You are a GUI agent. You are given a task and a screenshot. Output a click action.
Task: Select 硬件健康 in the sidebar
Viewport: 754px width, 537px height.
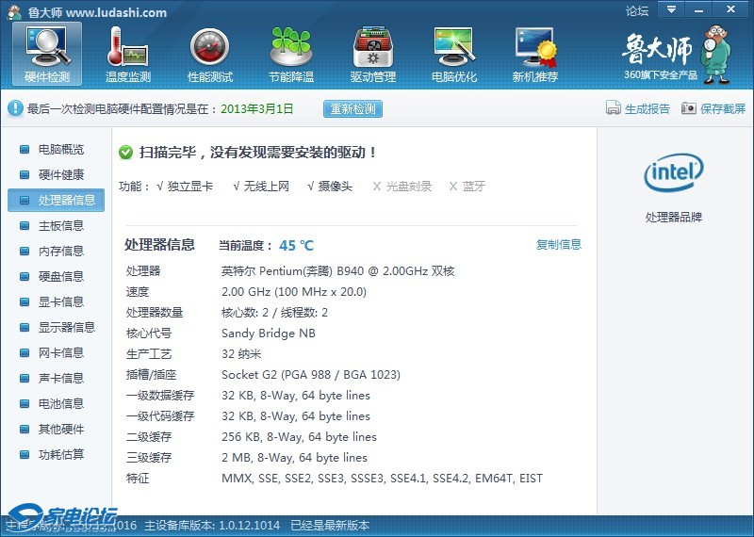pyautogui.click(x=60, y=175)
